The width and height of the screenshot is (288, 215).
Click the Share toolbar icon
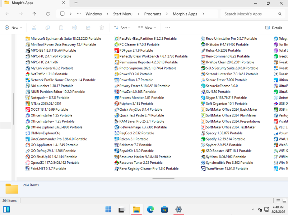point(88,28)
